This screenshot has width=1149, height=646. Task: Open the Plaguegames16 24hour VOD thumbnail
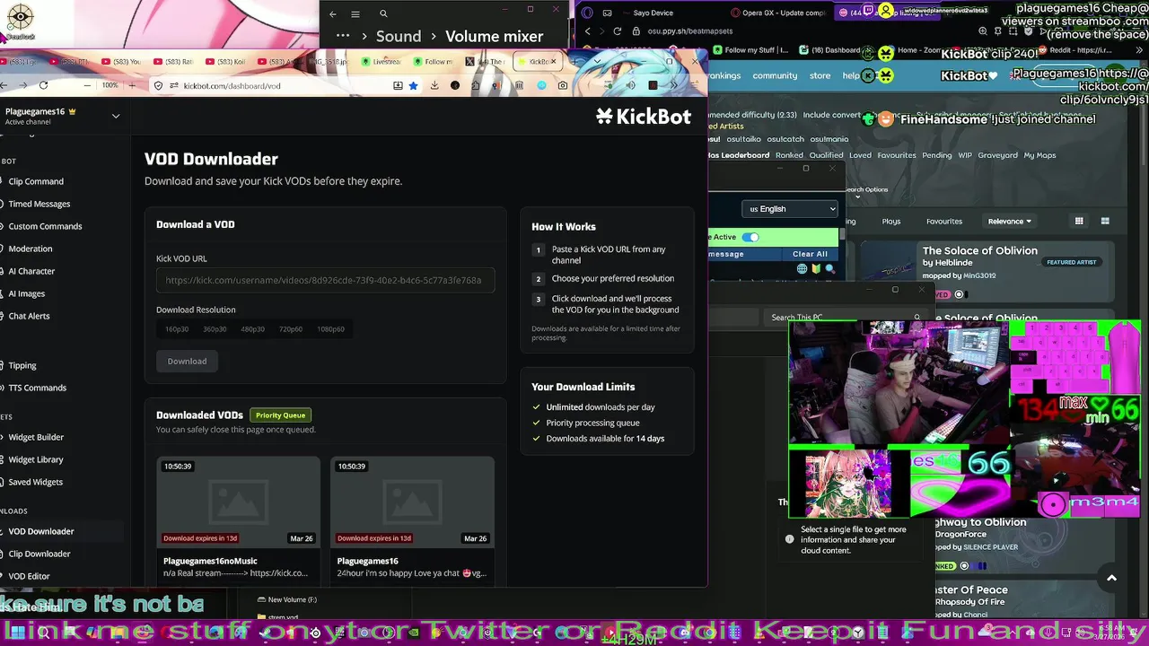(x=412, y=501)
